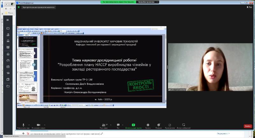
Task: Click the home icon in dark sidebar
Action: 8,54
